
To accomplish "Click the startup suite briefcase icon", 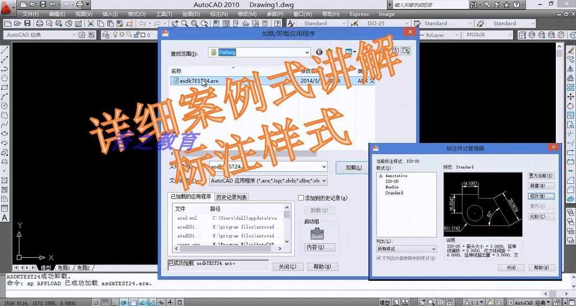I will click(317, 233).
